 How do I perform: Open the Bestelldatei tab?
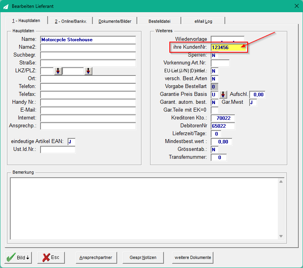(x=160, y=21)
